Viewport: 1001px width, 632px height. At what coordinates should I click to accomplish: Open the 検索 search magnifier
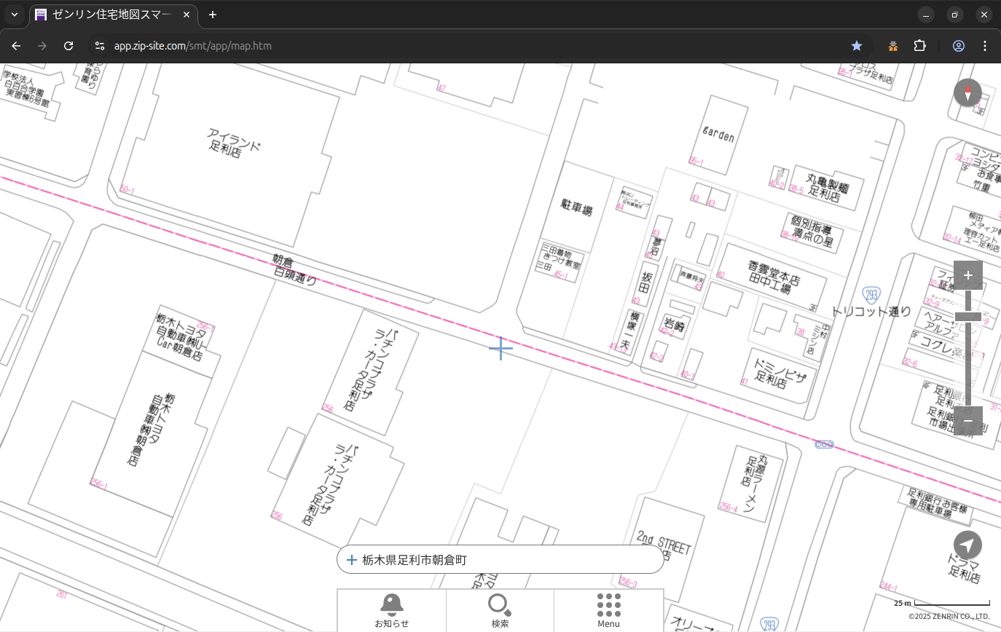pyautogui.click(x=500, y=610)
